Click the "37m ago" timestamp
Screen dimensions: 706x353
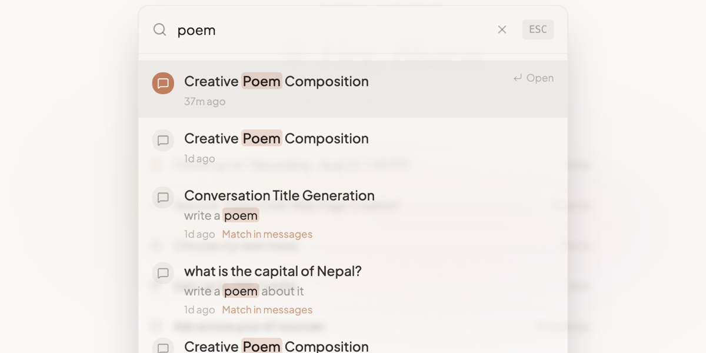(205, 101)
